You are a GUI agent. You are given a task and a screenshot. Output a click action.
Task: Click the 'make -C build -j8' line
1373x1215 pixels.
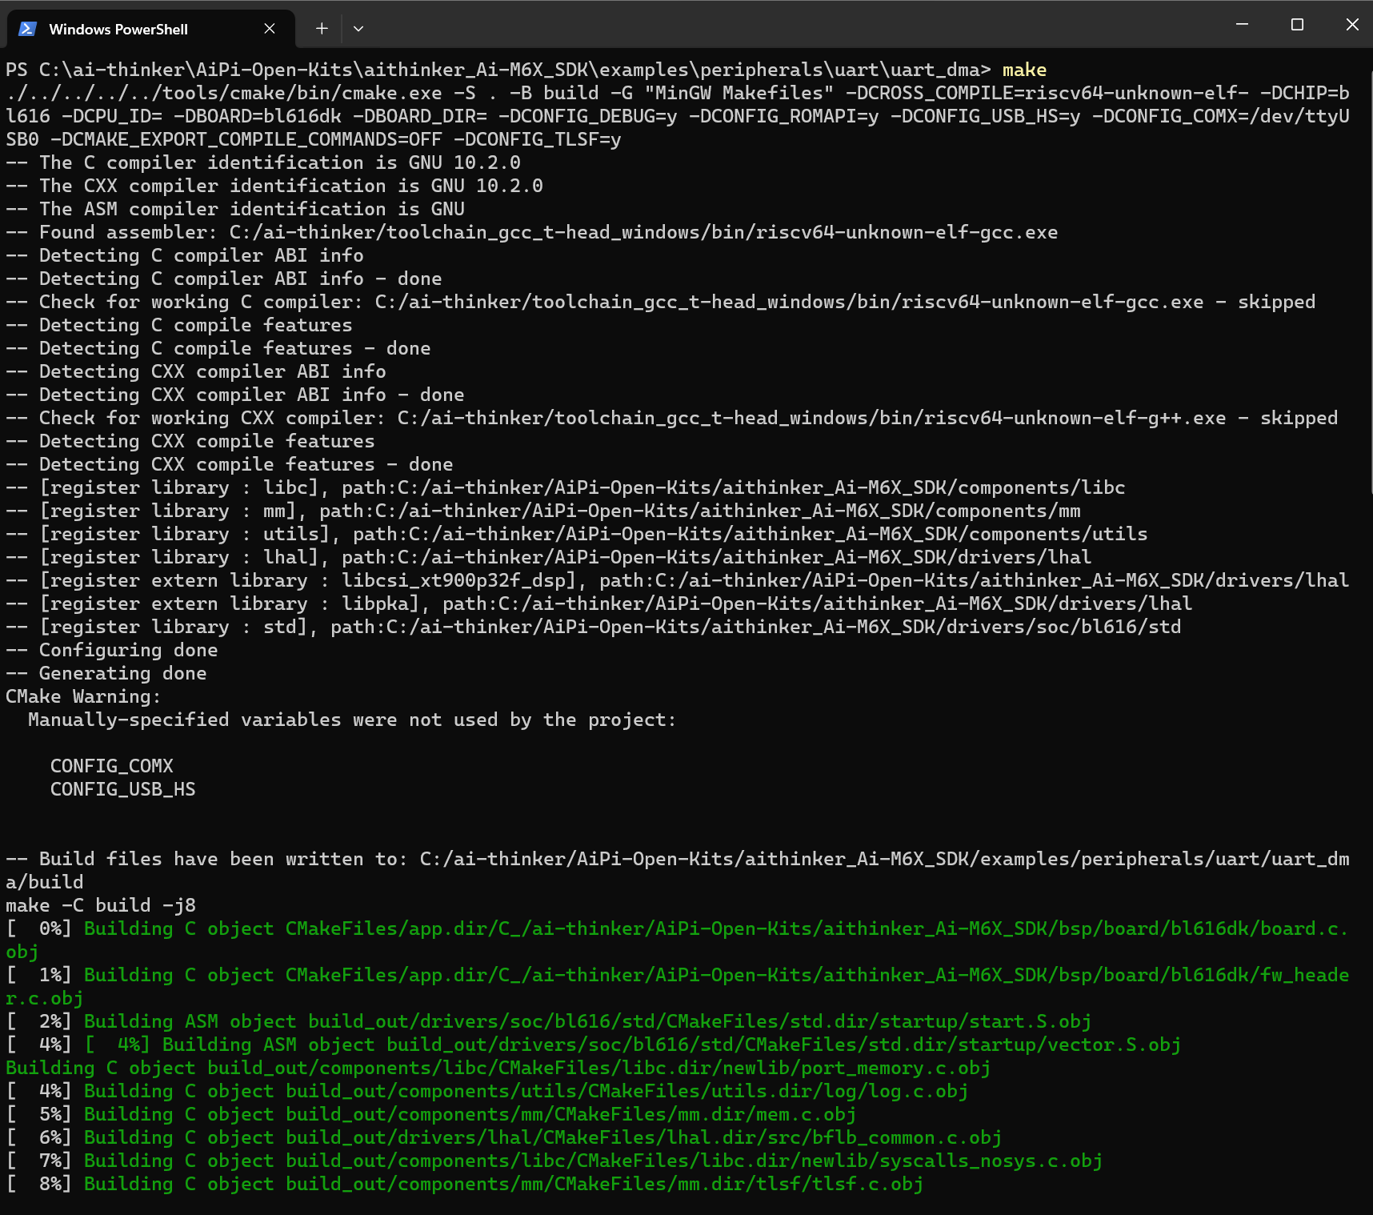tap(101, 906)
